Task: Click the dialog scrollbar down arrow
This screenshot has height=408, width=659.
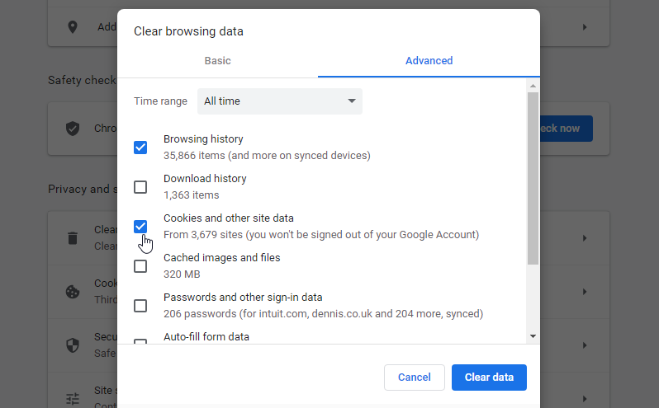Action: [533, 336]
